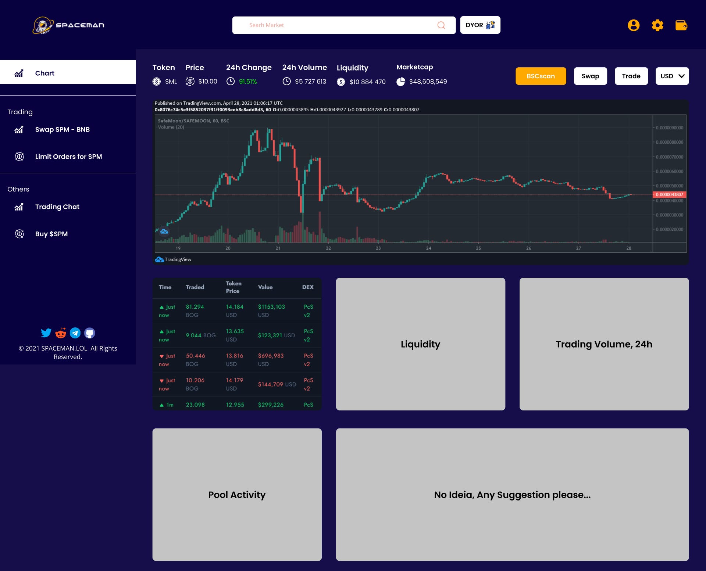This screenshot has height=571, width=706.
Task: Click the red current price label on chart
Action: click(670, 194)
